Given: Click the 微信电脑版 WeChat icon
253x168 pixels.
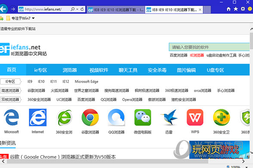Looking at the screenshot, I should [x=143, y=117].
